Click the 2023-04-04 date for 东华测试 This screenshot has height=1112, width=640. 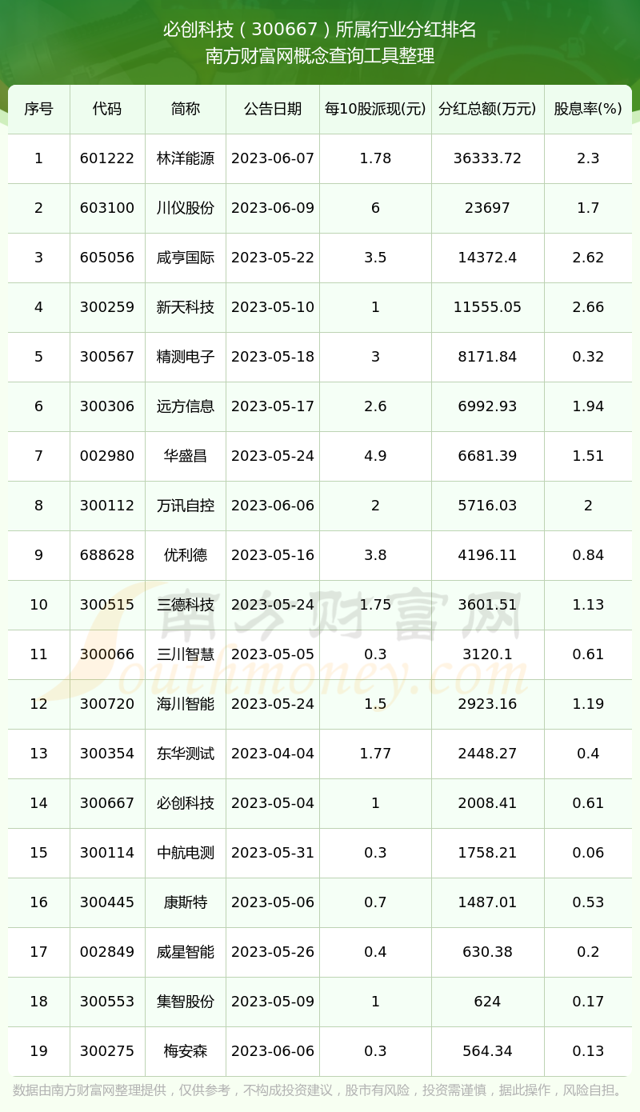point(273,754)
